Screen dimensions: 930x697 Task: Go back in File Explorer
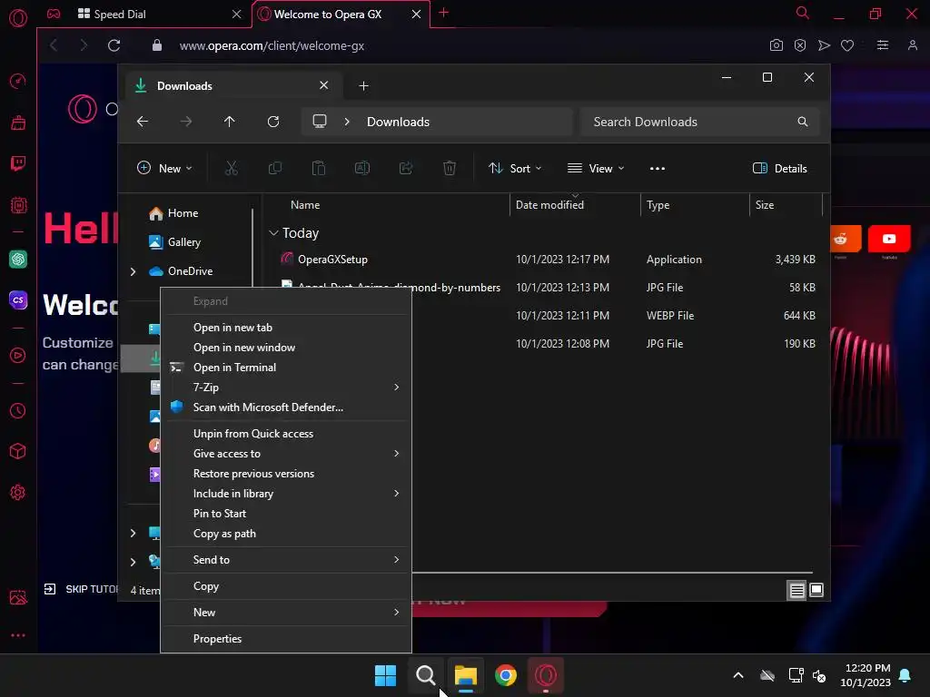click(143, 122)
